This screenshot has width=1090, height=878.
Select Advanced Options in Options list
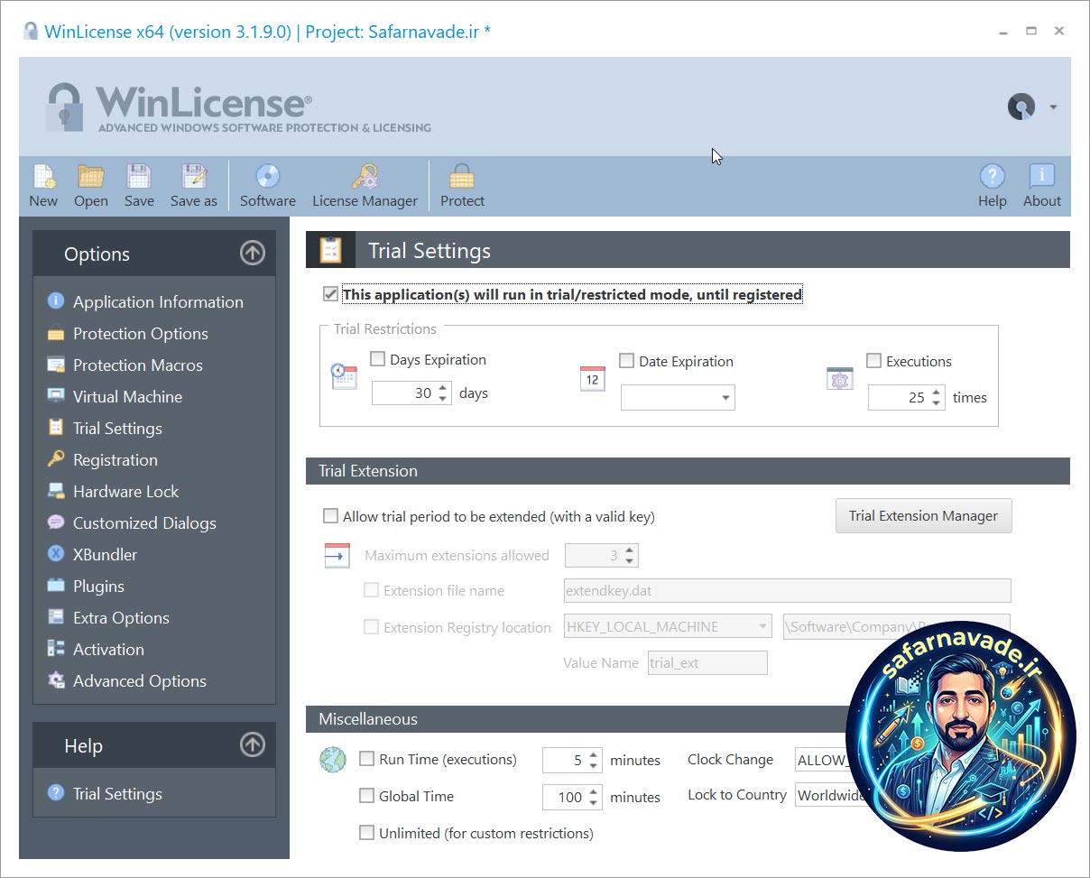tap(140, 680)
